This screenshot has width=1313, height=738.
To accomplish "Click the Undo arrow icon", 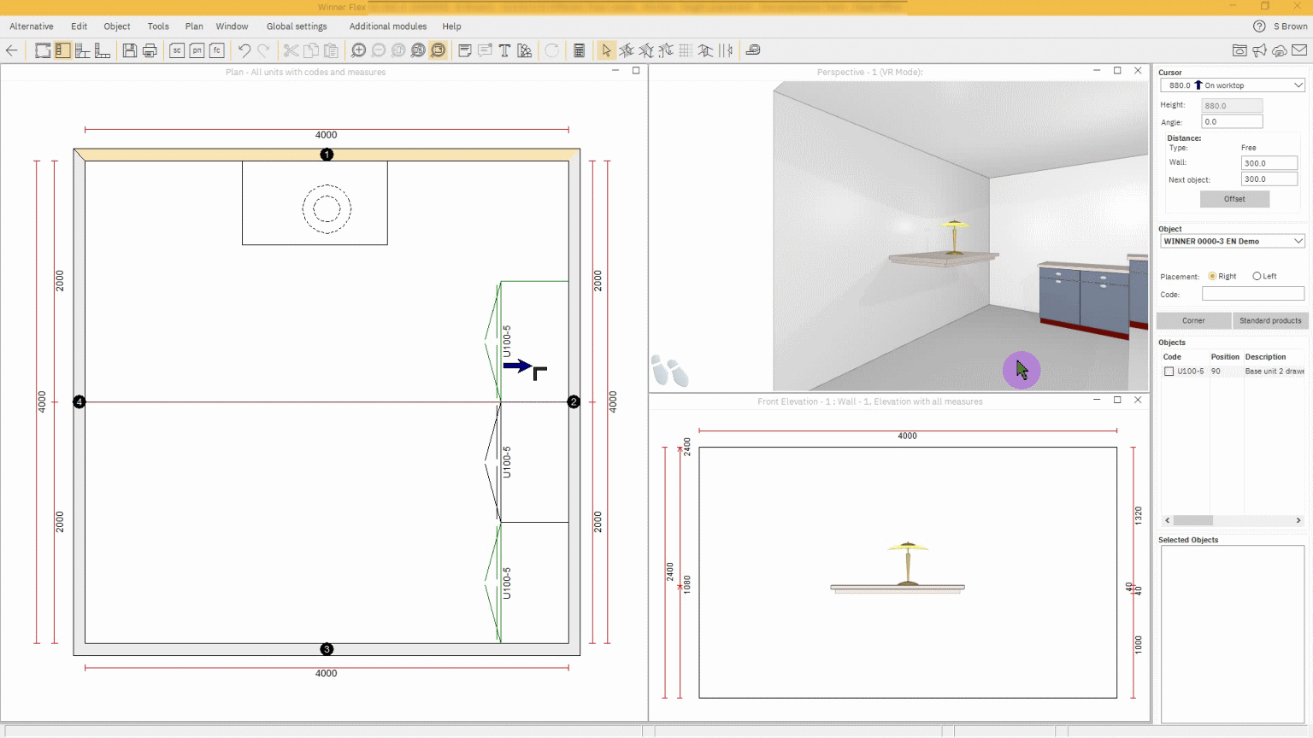I will [244, 50].
